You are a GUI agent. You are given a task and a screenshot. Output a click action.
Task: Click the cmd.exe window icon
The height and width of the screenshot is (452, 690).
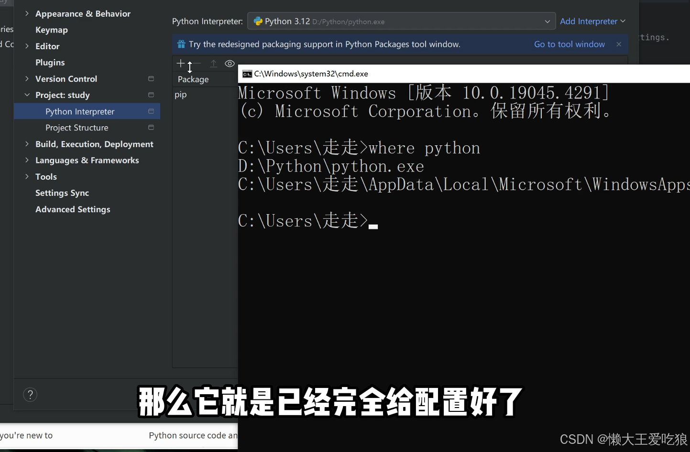click(247, 74)
